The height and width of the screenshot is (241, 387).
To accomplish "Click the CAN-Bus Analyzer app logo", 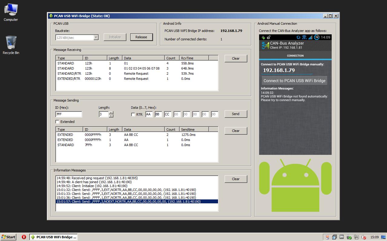I will (265, 45).
